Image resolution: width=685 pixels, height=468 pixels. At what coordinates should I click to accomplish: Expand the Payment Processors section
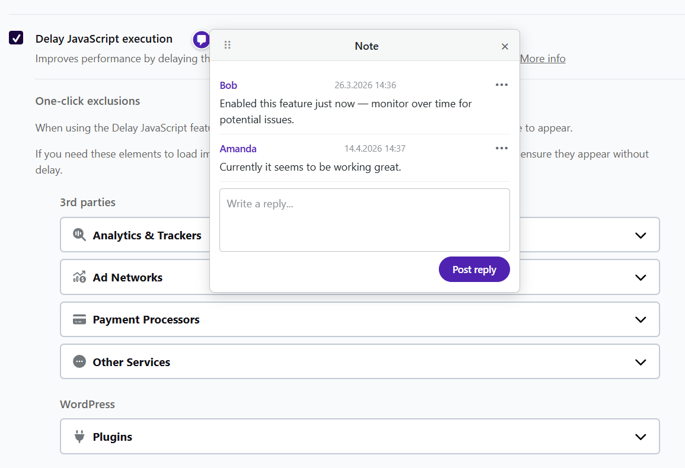[x=641, y=319]
